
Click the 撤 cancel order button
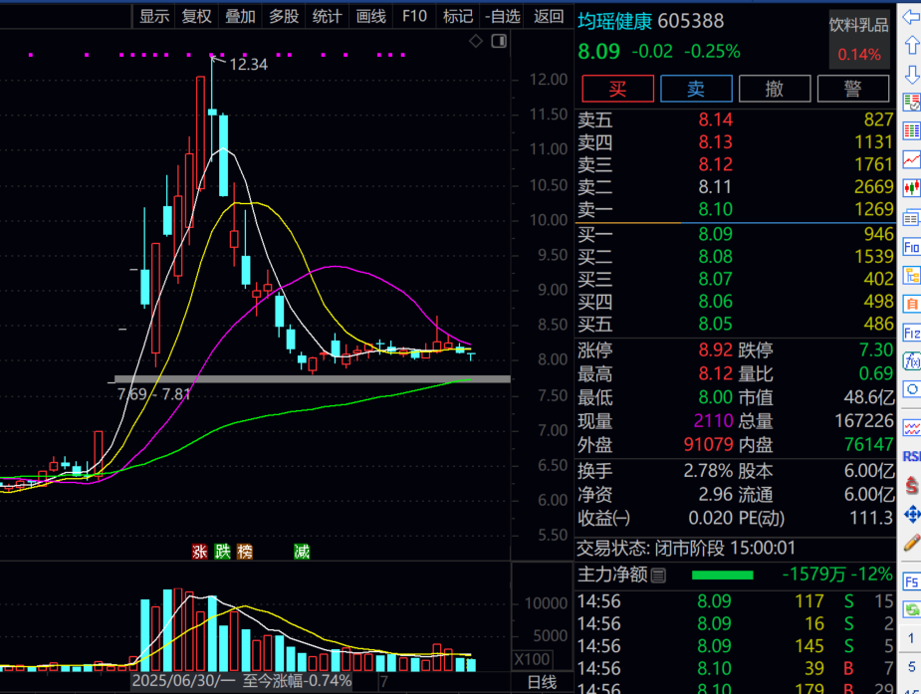coord(775,89)
